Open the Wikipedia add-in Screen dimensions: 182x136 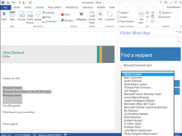pyautogui.click(x=81, y=16)
